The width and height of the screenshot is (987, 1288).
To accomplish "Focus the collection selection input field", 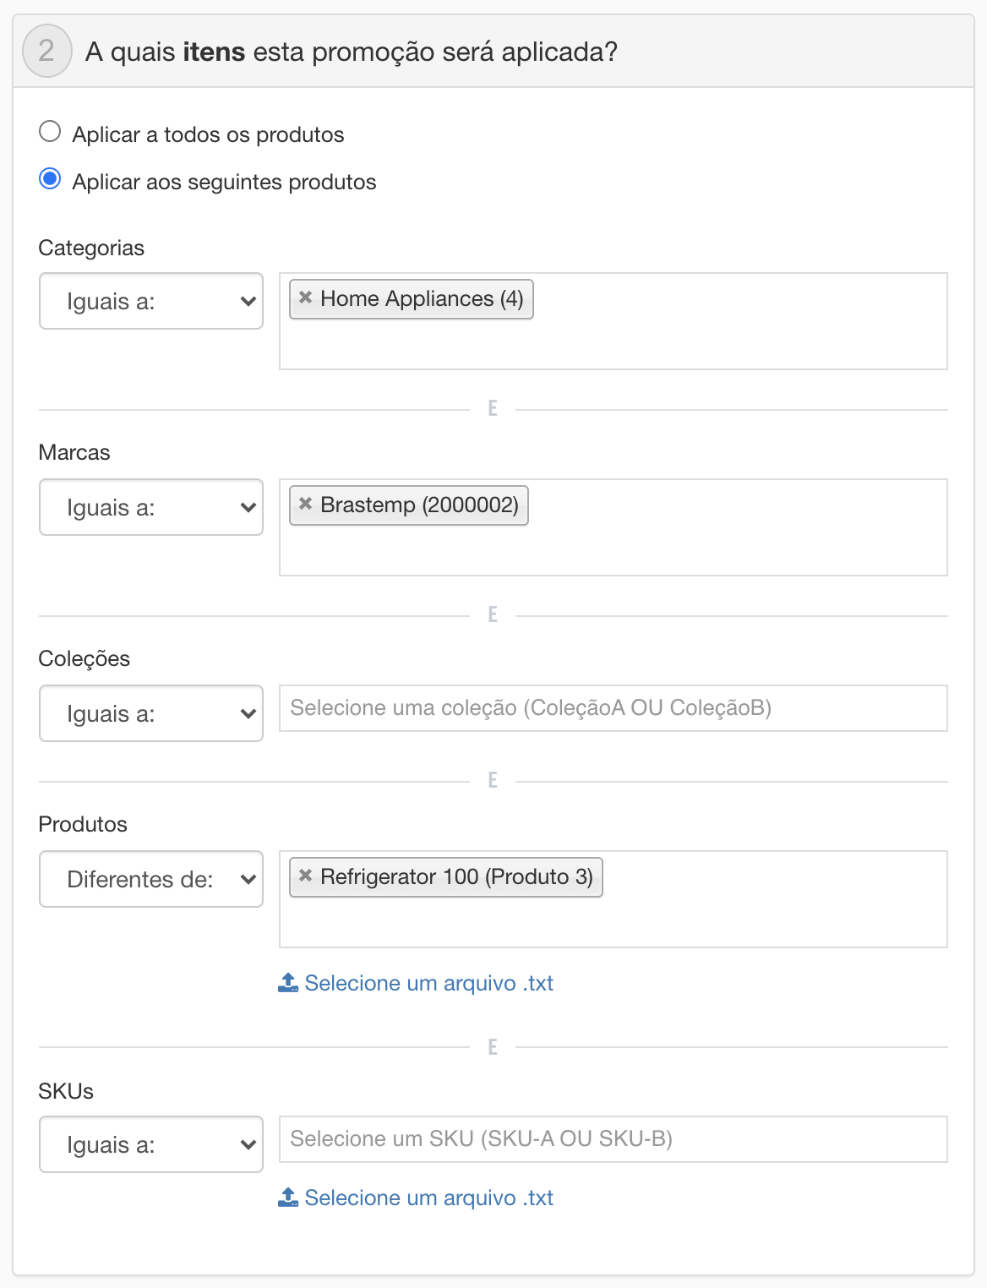I will click(613, 708).
